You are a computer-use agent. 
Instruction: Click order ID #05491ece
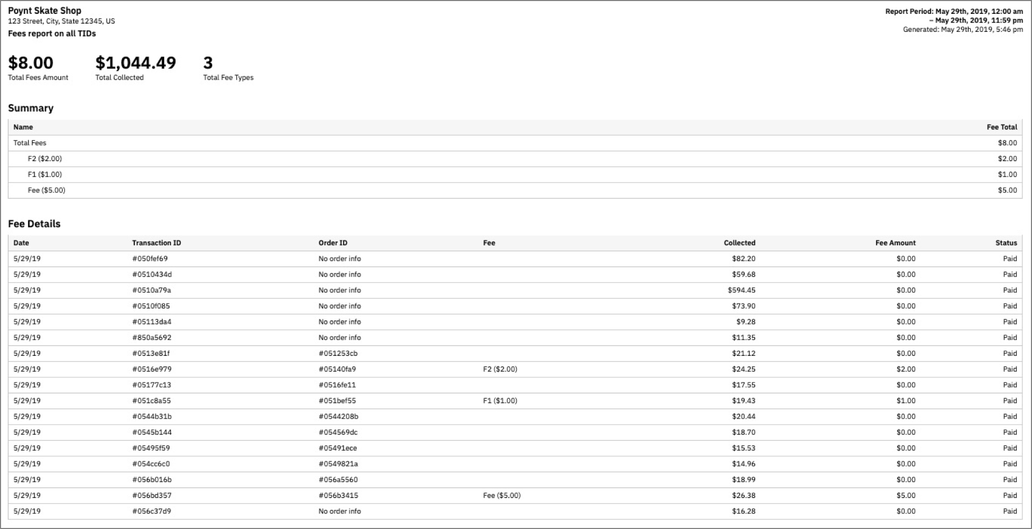338,448
